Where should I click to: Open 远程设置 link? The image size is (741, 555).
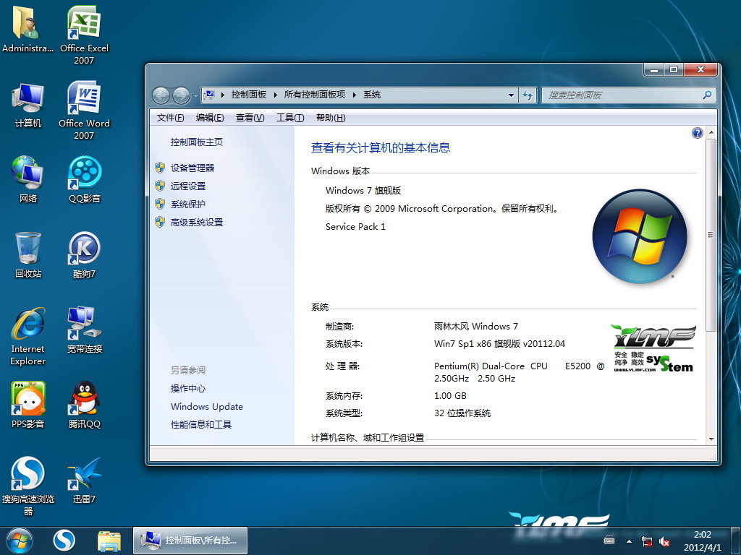[188, 186]
